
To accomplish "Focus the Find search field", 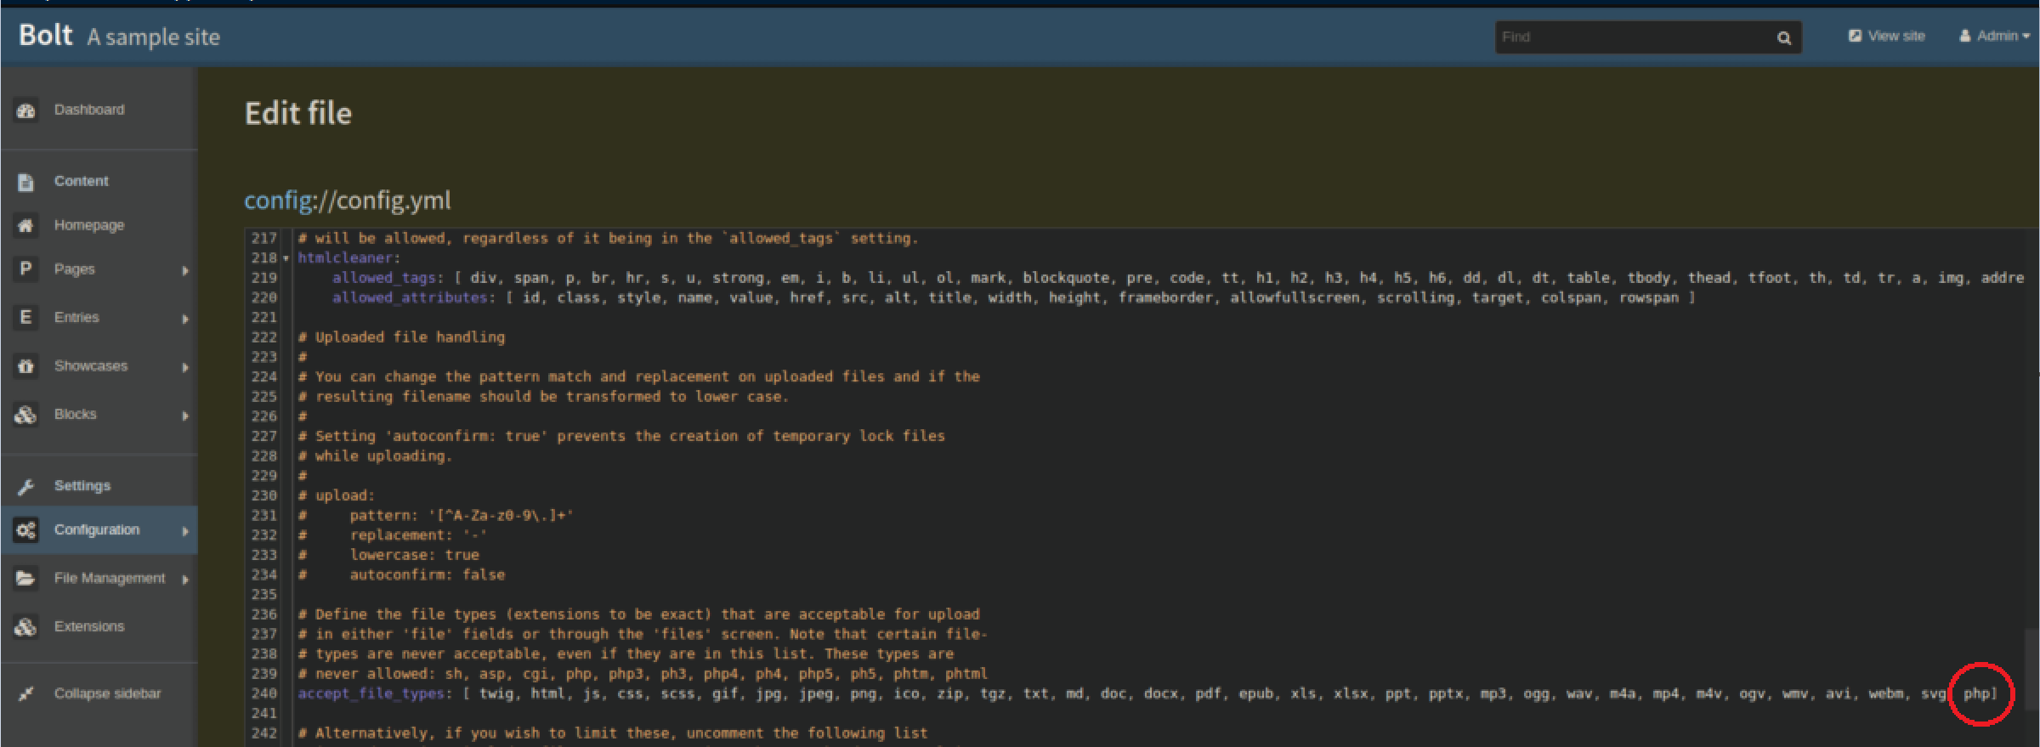I will (x=1632, y=37).
